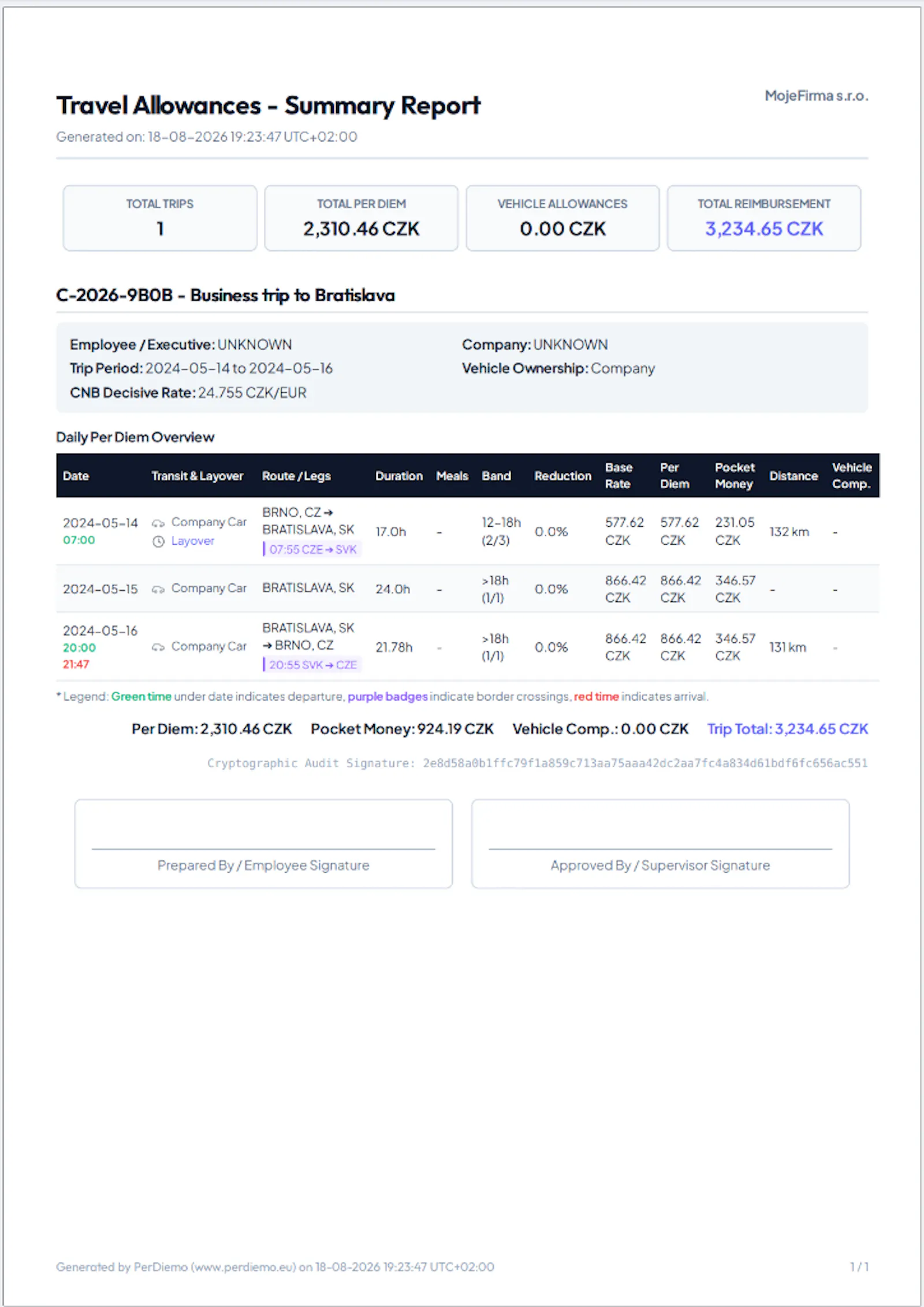Click the purple 07:55 CZE→SVK border badge
Image resolution: width=924 pixels, height=1307 pixels.
[x=312, y=549]
